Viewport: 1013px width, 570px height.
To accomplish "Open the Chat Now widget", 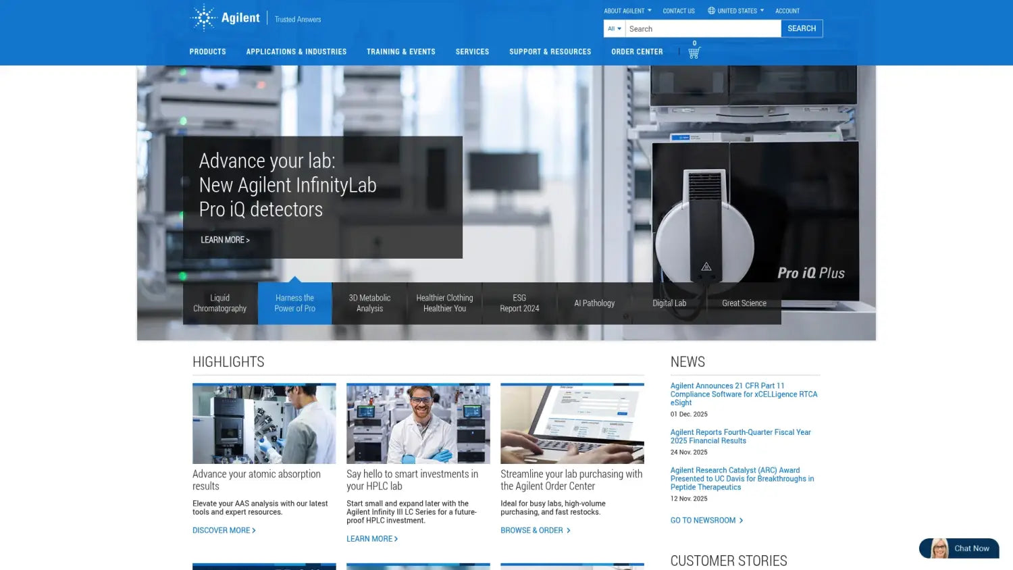I will [959, 548].
